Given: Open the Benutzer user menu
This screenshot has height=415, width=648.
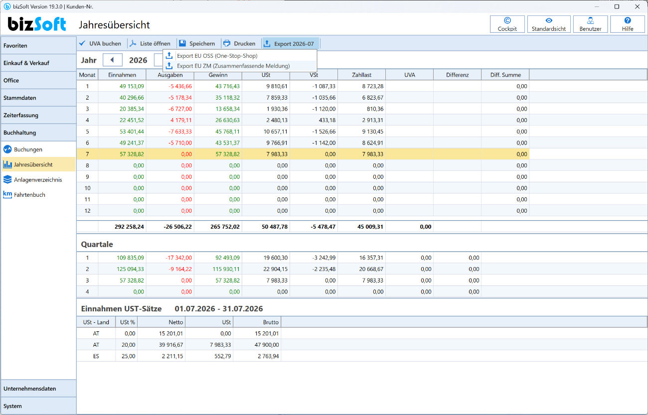Looking at the screenshot, I should [x=590, y=24].
